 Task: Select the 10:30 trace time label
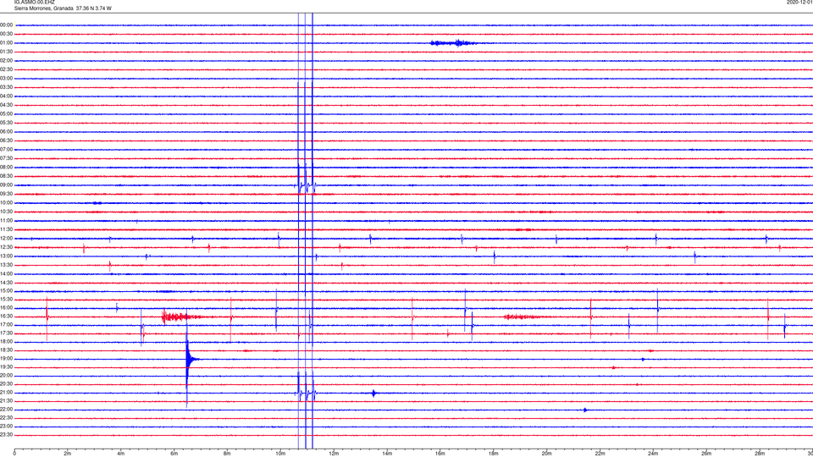6,212
